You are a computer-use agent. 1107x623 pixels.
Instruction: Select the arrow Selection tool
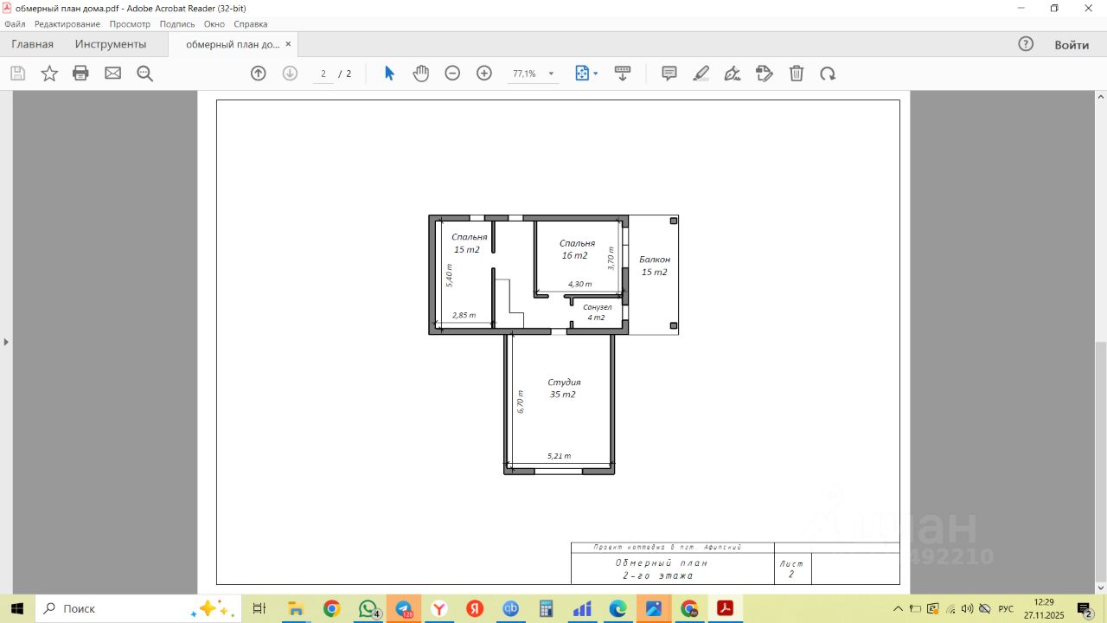(x=389, y=74)
